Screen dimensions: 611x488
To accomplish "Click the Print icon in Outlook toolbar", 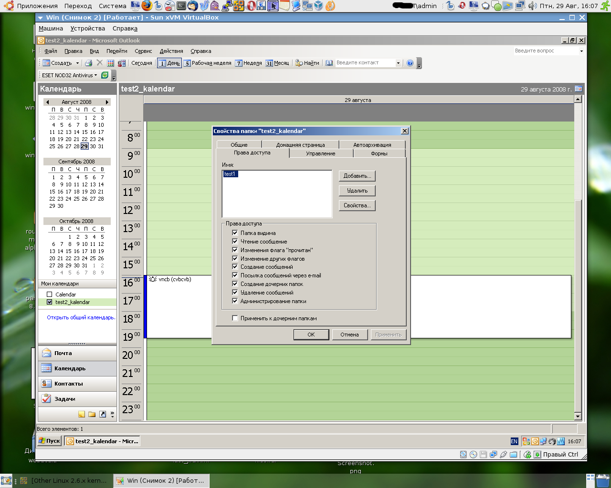I will [x=88, y=63].
